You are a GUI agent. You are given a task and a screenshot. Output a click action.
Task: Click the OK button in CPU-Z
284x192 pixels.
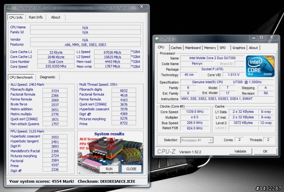(x=265, y=152)
